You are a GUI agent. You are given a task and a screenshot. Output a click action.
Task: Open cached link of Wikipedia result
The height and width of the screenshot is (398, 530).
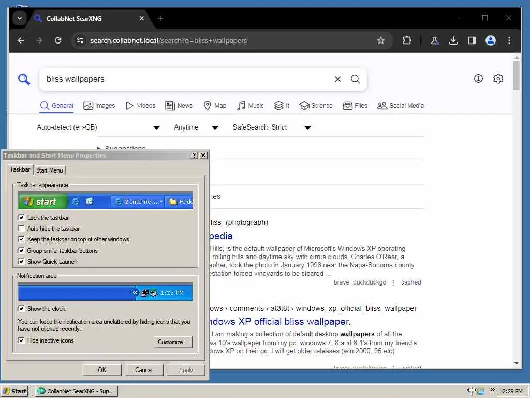[x=410, y=282]
